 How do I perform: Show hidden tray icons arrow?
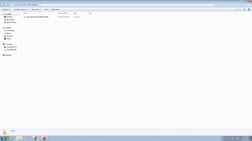[x=226, y=138]
